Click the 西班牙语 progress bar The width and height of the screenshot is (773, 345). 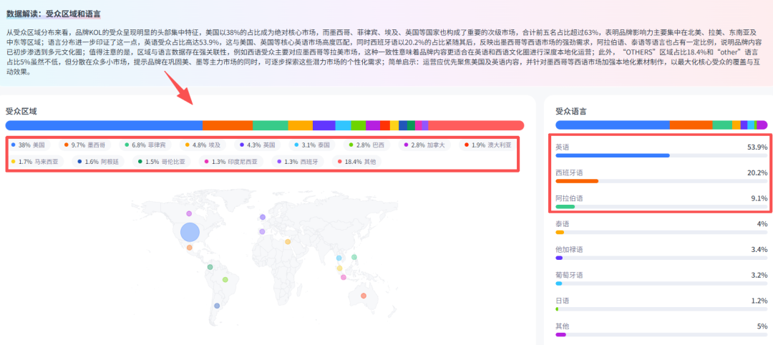(661, 181)
